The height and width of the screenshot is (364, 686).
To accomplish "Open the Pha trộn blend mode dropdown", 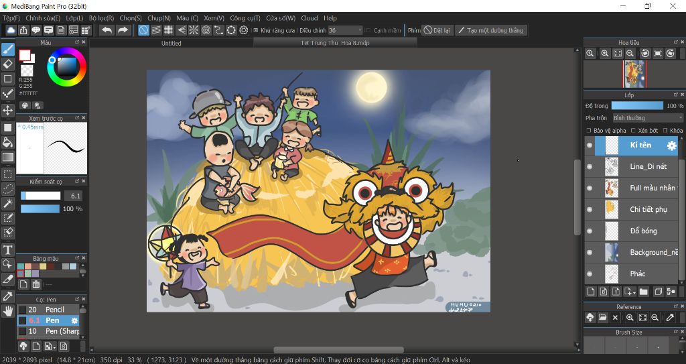I will click(647, 118).
